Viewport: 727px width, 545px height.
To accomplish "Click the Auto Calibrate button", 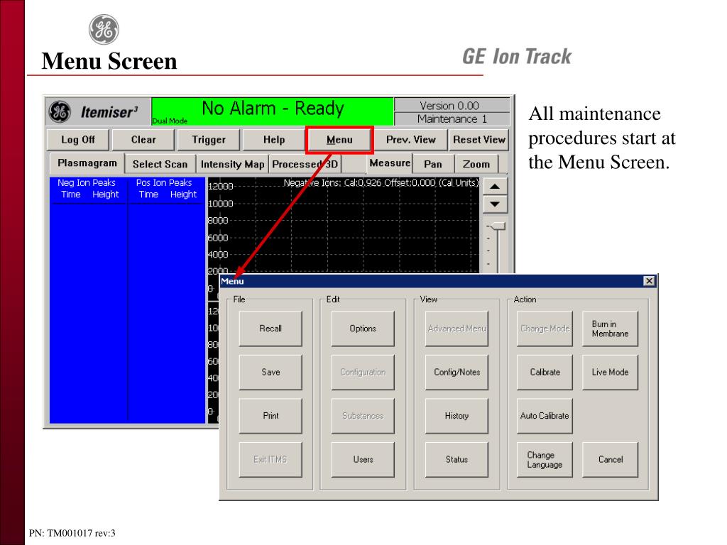I will (x=545, y=416).
